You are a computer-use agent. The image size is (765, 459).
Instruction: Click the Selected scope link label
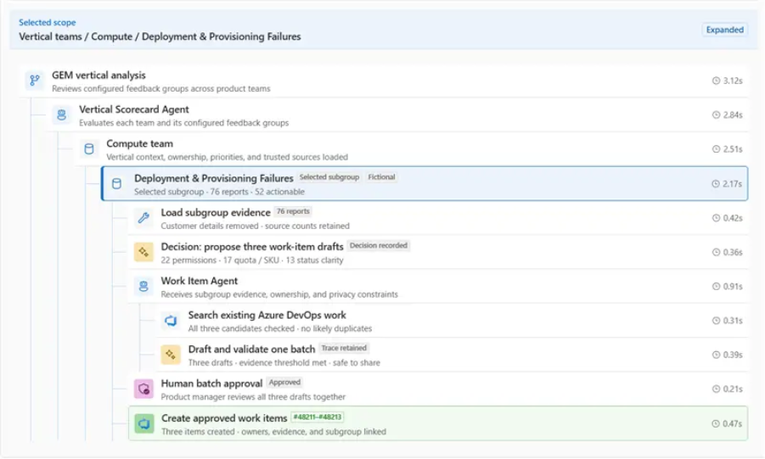[48, 22]
